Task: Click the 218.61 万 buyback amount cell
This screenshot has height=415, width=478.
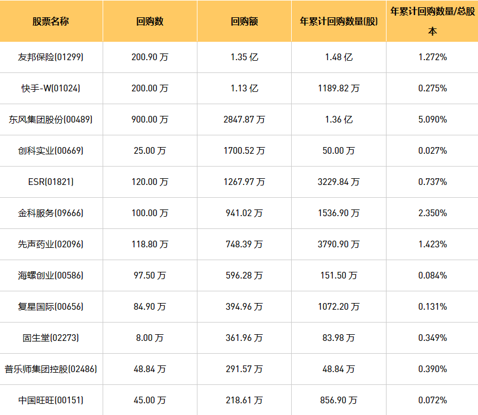Action: click(244, 401)
